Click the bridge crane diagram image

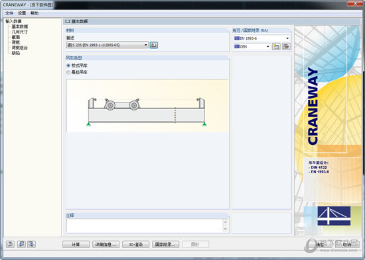pos(147,106)
